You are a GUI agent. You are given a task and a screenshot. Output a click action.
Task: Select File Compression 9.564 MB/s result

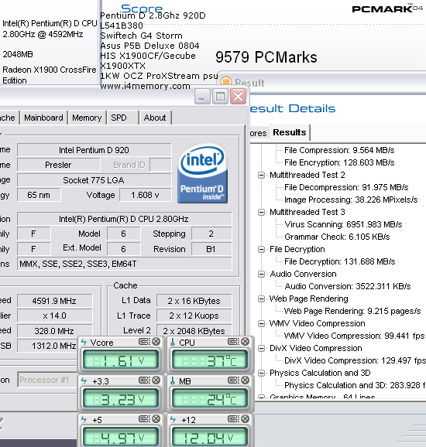tap(339, 150)
